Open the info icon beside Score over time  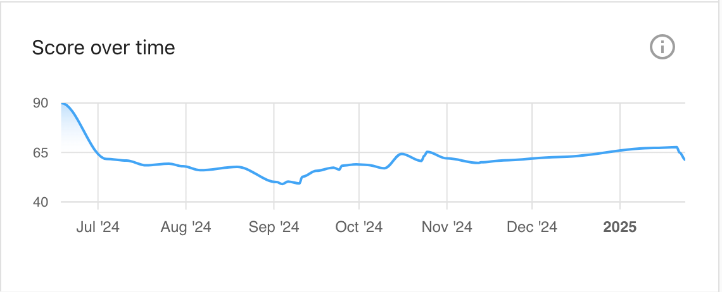(662, 47)
